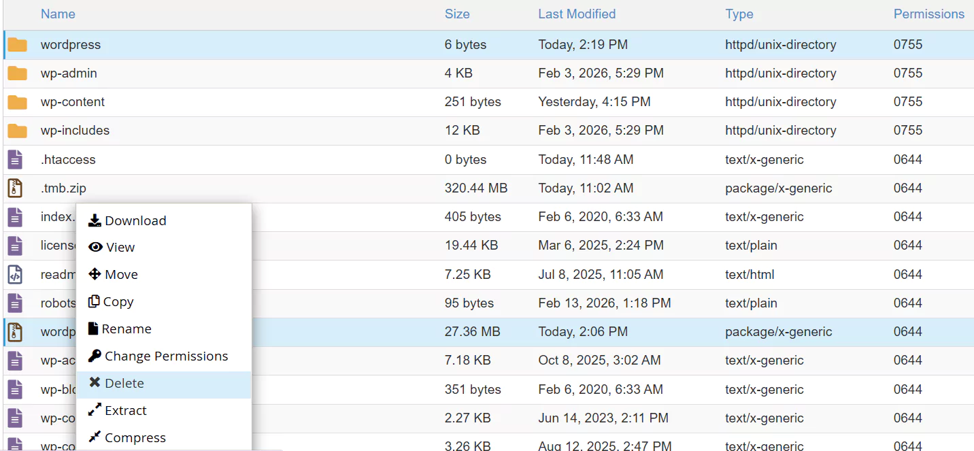
Task: Click the wp-content folder icon
Action: point(17,102)
